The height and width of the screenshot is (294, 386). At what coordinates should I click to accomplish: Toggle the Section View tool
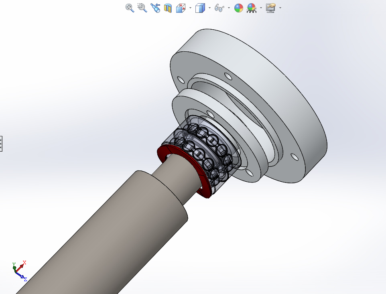pyautogui.click(x=168, y=8)
